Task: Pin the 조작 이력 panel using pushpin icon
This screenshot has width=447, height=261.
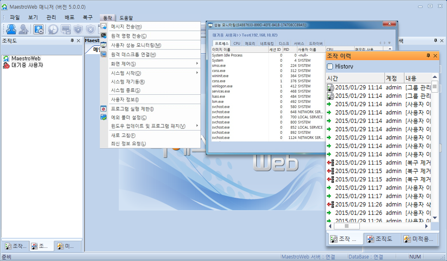Action: pyautogui.click(x=428, y=56)
